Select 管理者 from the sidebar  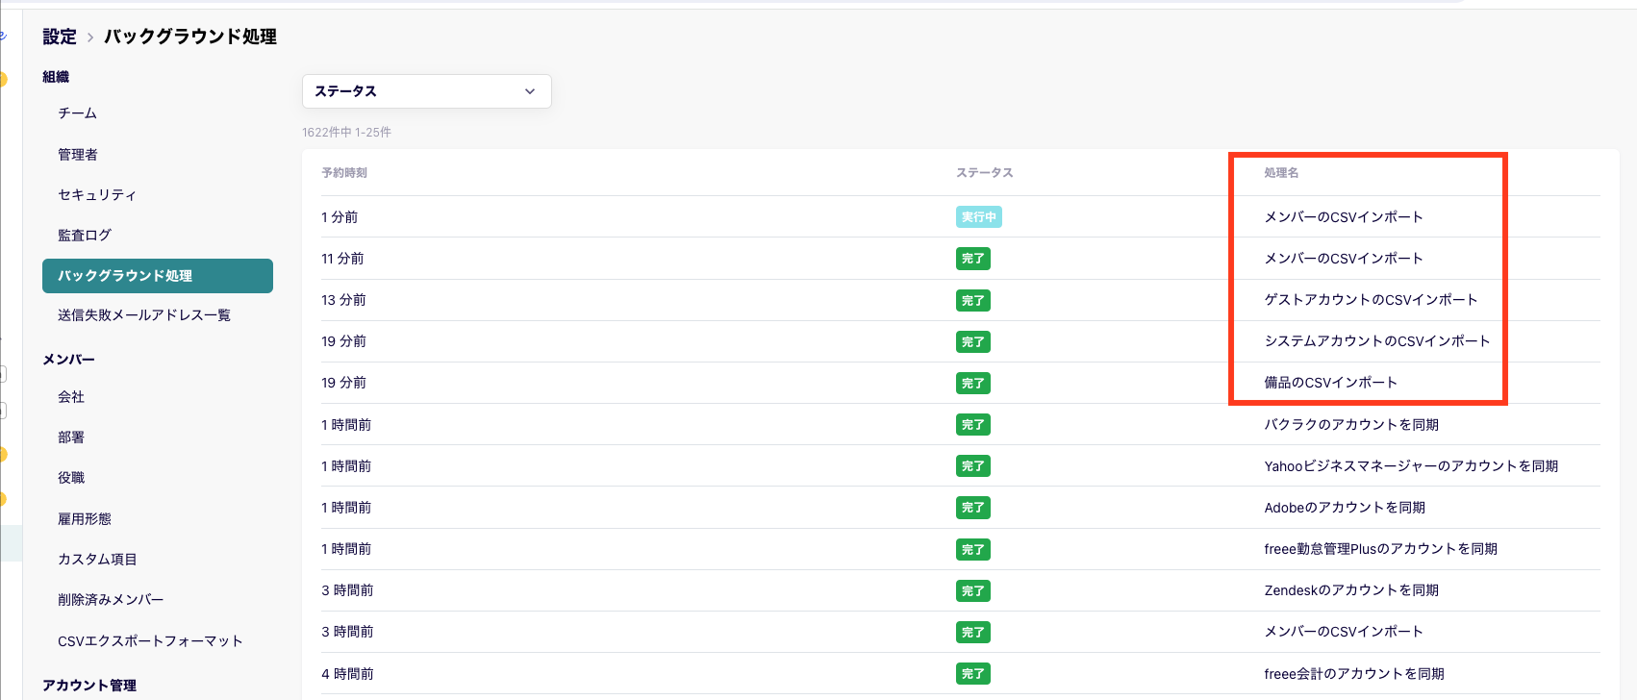77,155
